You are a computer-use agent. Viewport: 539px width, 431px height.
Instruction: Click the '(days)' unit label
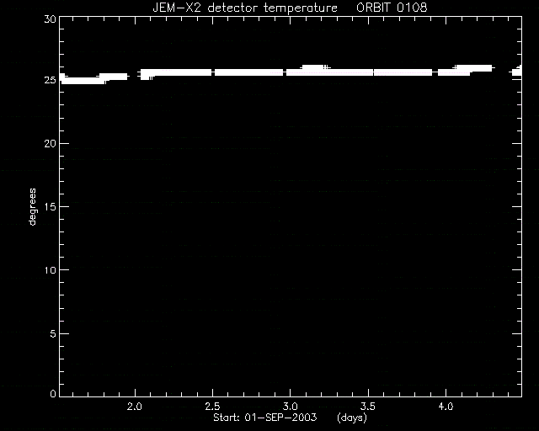point(352,418)
